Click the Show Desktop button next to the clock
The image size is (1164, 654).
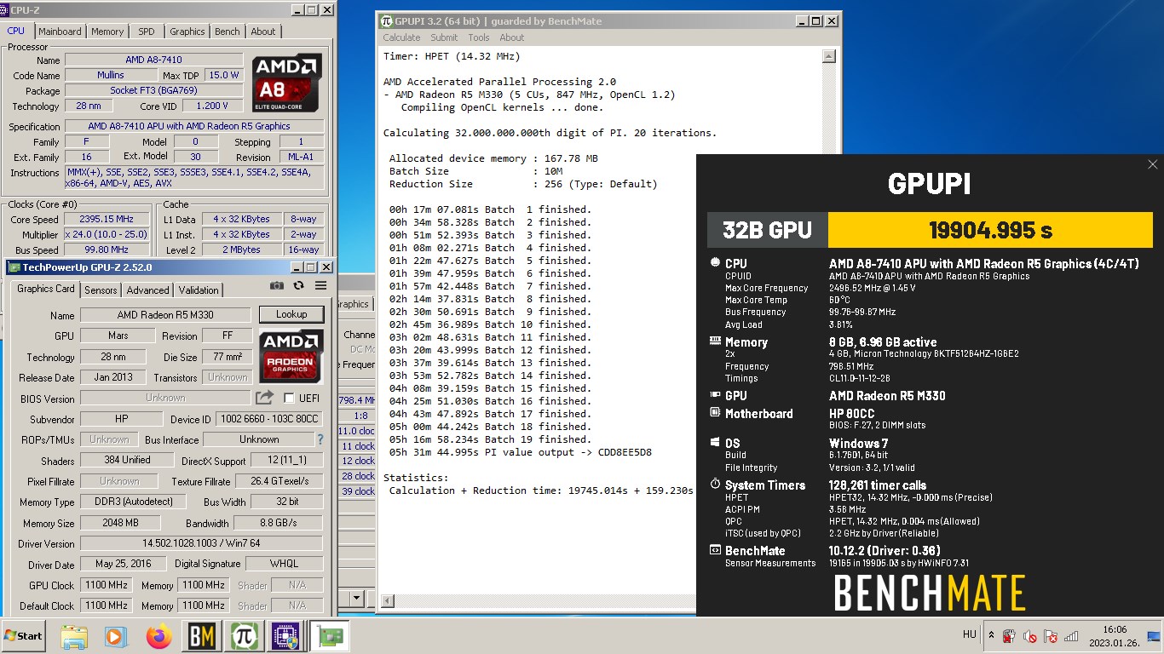point(1155,636)
